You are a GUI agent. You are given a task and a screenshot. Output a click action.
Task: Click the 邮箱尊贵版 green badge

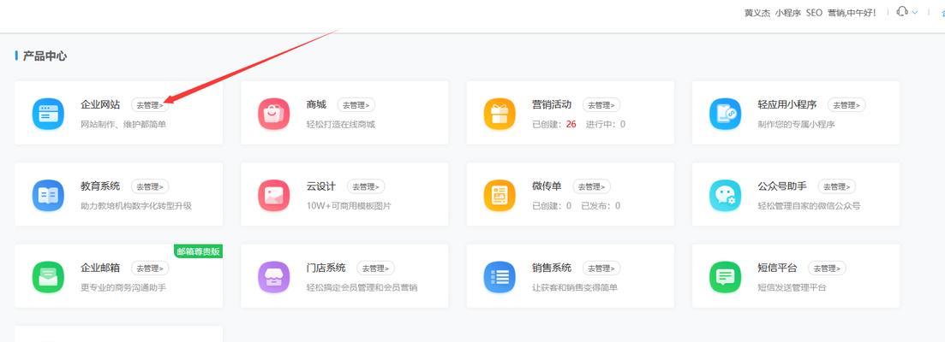(198, 251)
